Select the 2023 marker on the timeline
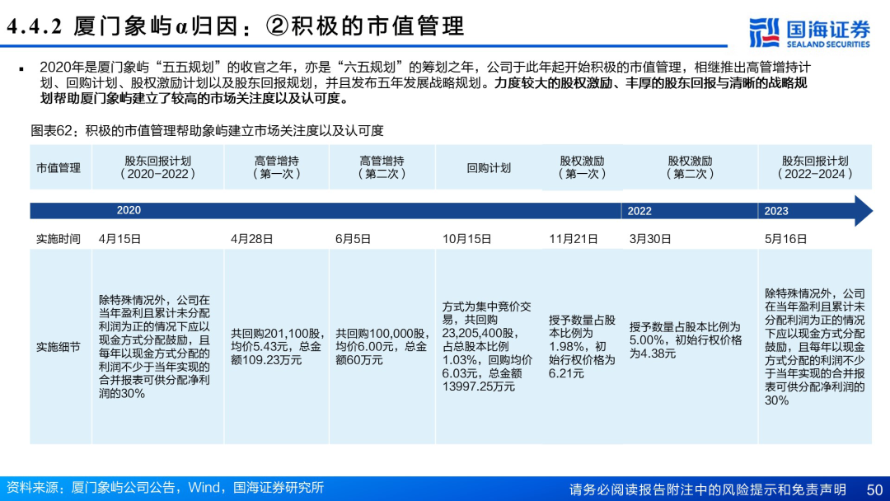890x501 pixels. (x=776, y=211)
